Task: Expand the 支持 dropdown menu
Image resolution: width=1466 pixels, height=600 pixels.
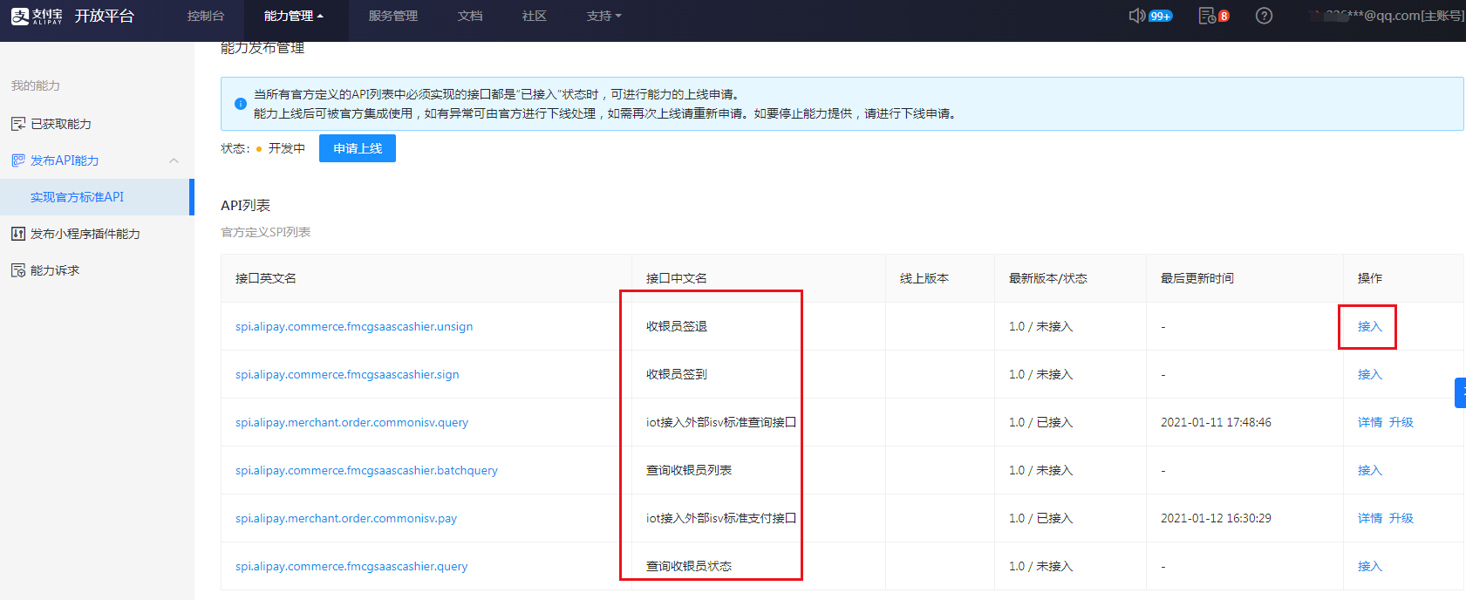Action: (603, 16)
